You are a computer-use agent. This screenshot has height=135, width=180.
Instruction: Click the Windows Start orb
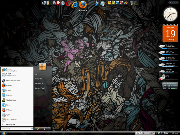(3, 133)
